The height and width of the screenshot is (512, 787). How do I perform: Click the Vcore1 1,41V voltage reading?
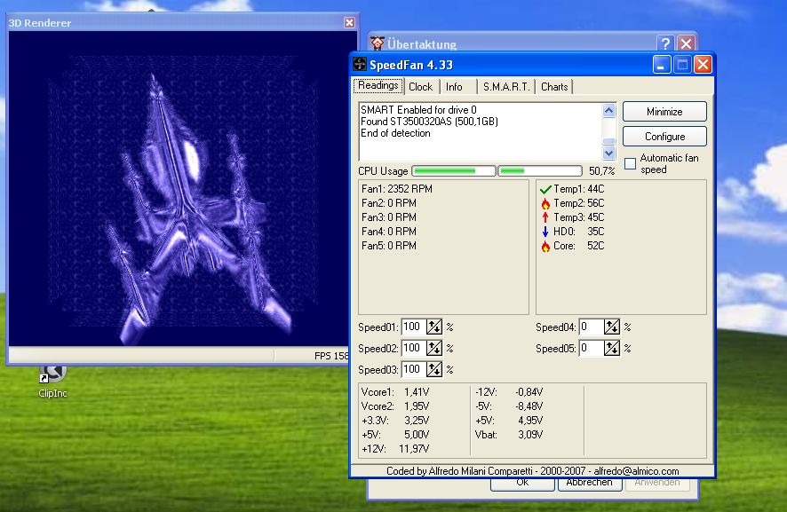395,392
